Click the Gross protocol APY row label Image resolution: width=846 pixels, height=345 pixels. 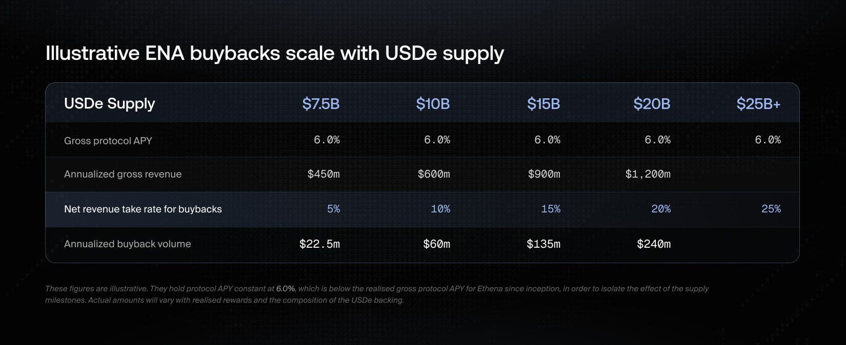tap(108, 141)
